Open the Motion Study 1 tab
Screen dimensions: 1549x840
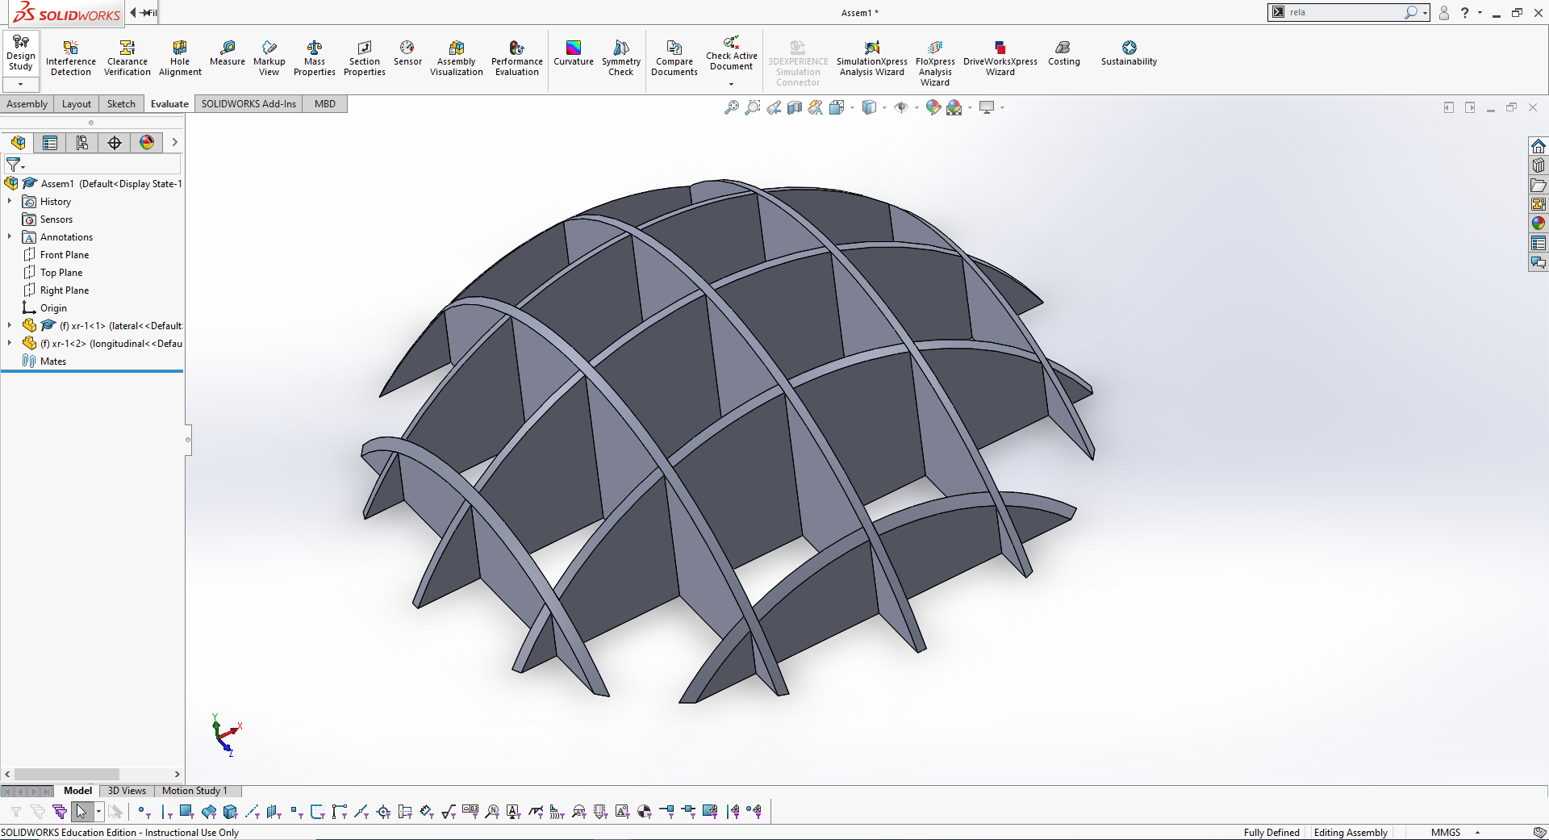pos(194,791)
